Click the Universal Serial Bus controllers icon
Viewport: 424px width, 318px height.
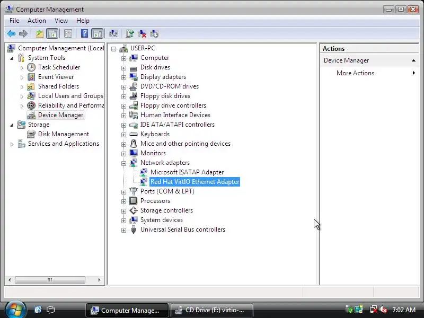134,229
